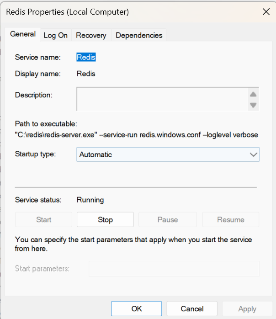Confirm the dialog with OK
This screenshot has height=319, width=276.
137,309
